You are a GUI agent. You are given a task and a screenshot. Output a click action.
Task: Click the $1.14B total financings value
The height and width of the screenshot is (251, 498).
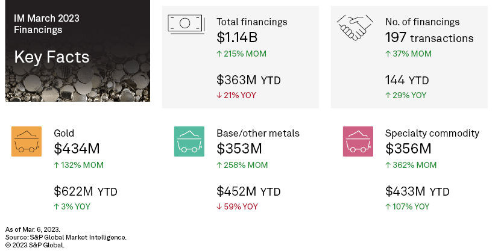[237, 38]
